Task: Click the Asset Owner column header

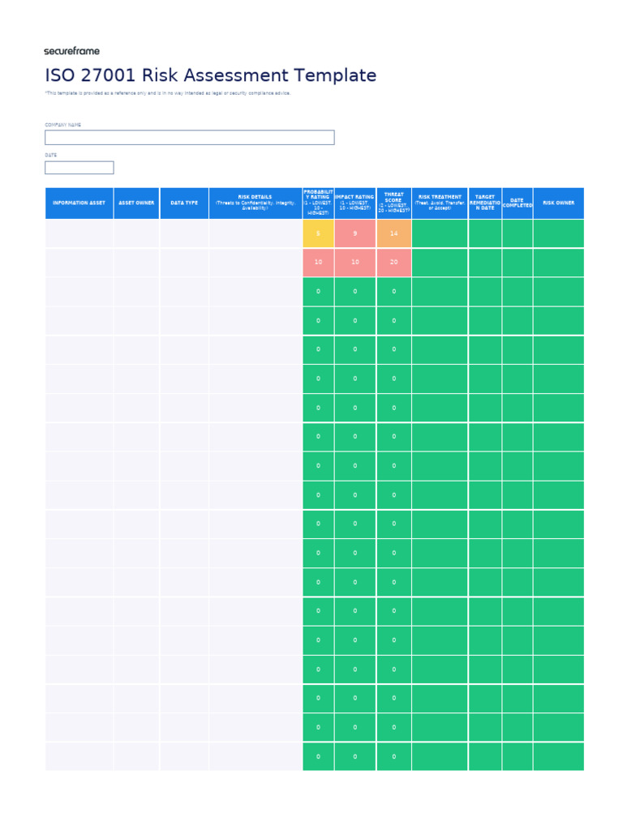Action: pos(136,203)
